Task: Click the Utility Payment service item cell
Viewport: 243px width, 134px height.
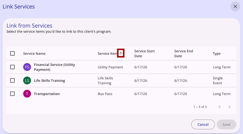Action: (x=110, y=67)
